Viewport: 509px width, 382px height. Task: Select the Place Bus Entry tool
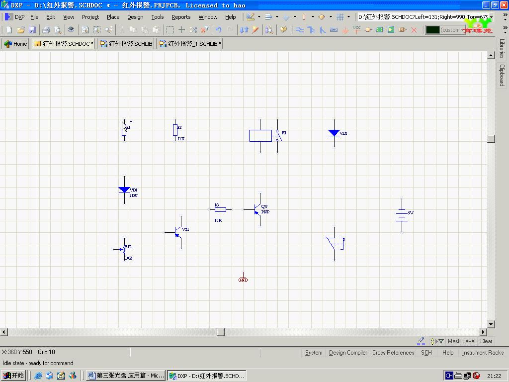tap(322, 30)
